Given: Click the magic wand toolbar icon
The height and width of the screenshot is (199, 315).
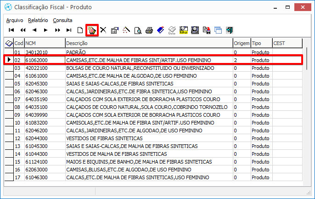Looking at the screenshot, I should (x=126, y=30).
